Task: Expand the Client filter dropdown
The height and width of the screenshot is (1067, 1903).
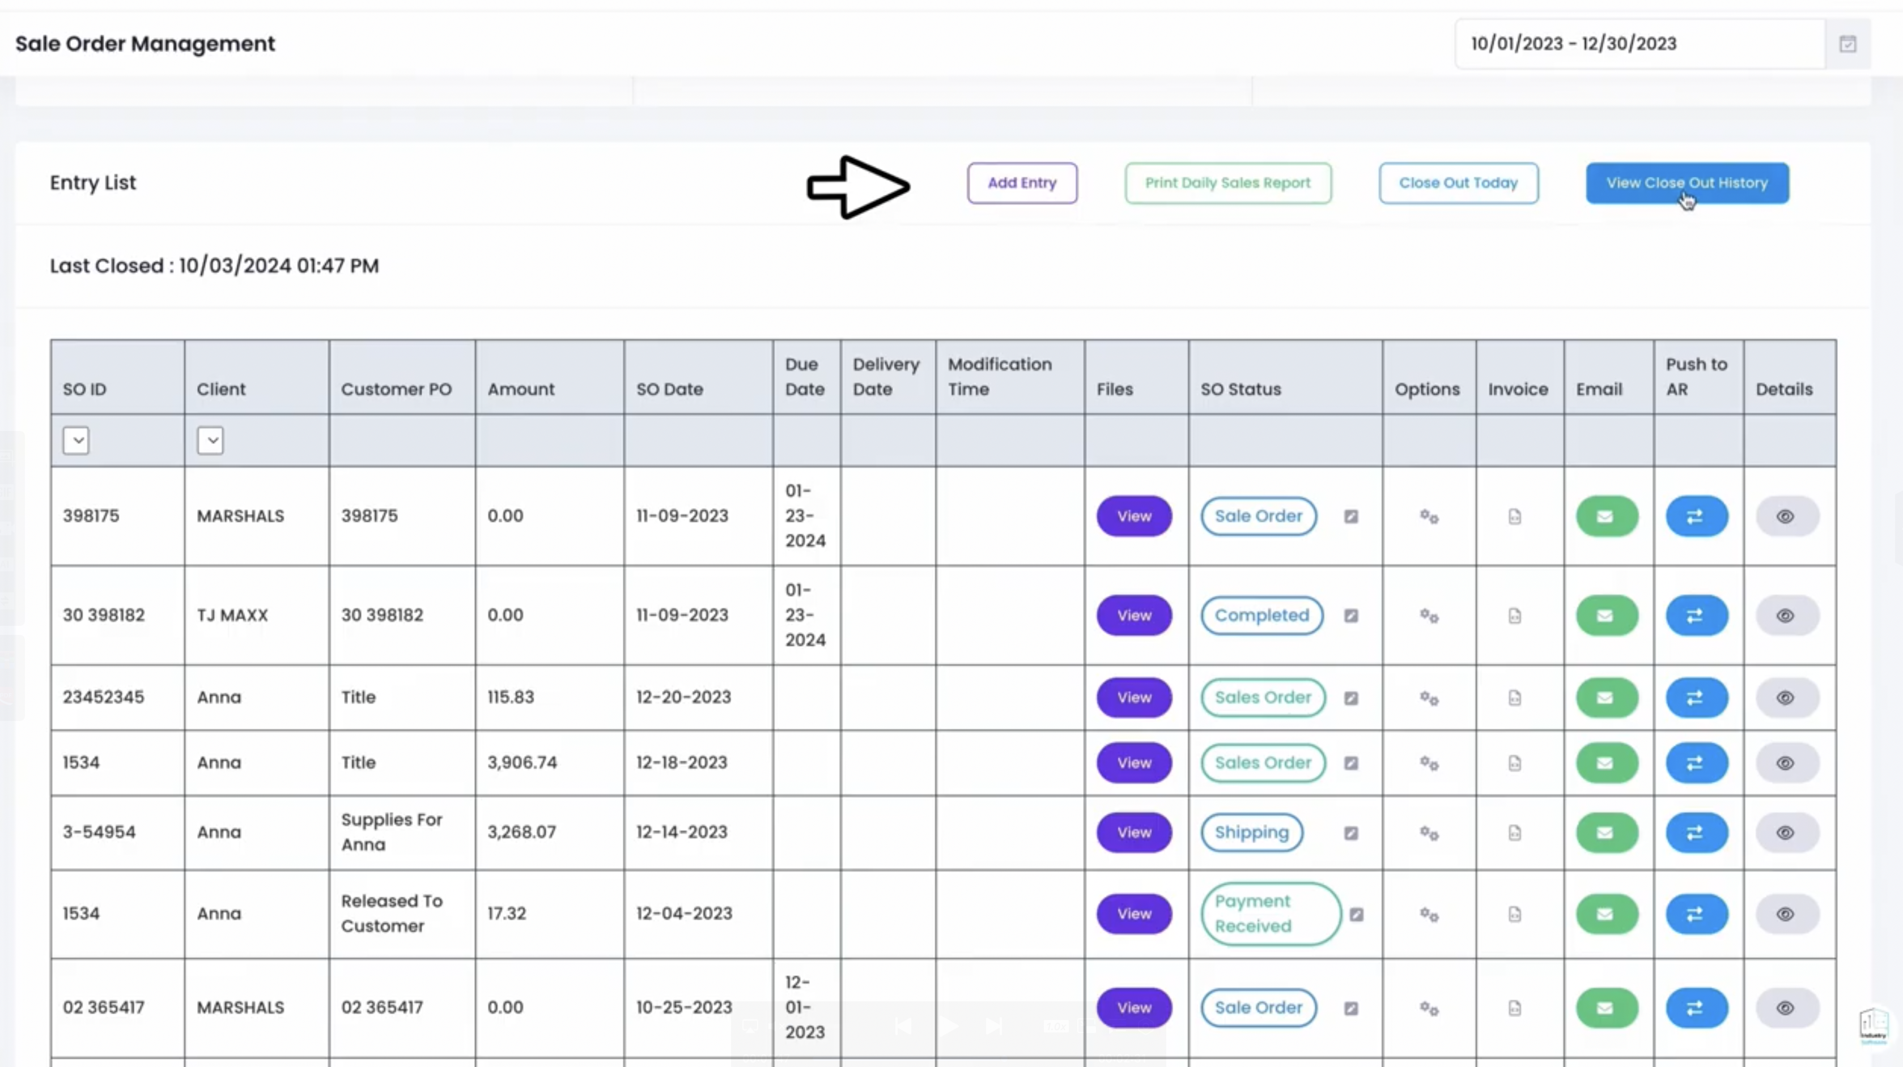Action: click(x=211, y=441)
